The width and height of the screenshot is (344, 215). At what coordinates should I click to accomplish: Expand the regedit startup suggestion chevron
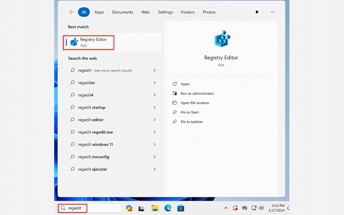click(x=154, y=107)
